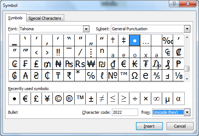This screenshot has height=136, width=199.
Task: Select the dagger symbol in the grid
Action: point(113,40)
